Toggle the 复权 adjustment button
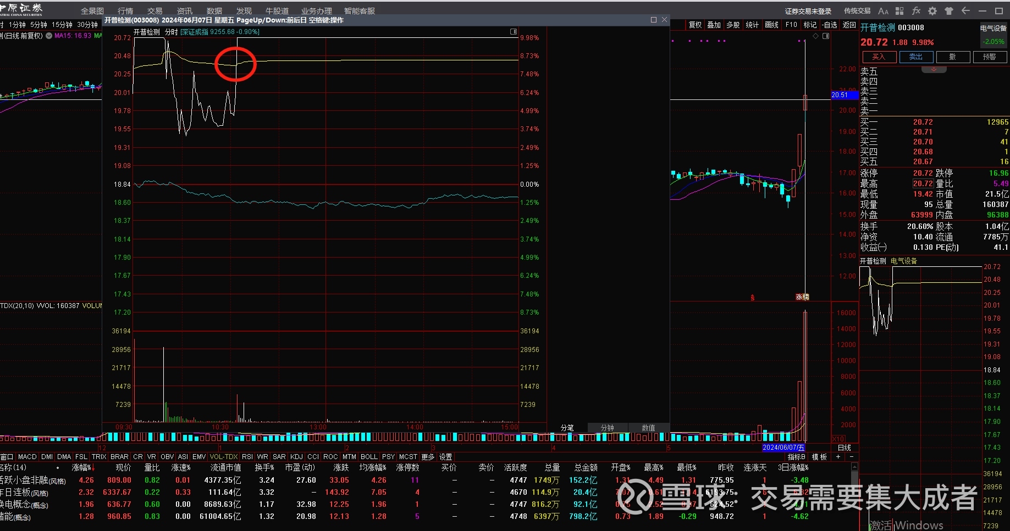The height and width of the screenshot is (531, 1010). 695,25
